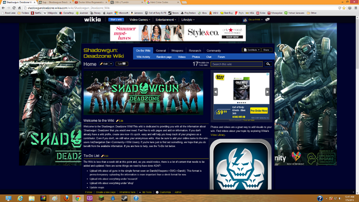Open the Steam bookmark
This screenshot has height=202, width=359.
pos(173,13)
